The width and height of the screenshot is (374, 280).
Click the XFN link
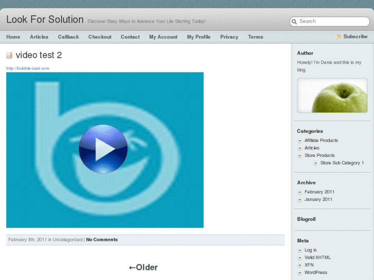click(x=309, y=265)
